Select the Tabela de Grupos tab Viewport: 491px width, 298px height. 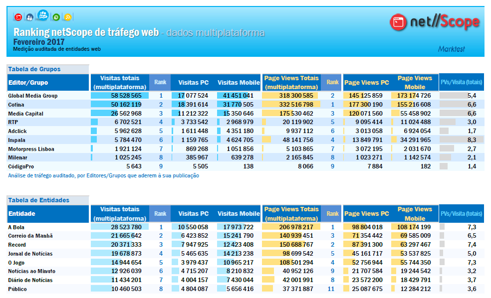pos(34,69)
